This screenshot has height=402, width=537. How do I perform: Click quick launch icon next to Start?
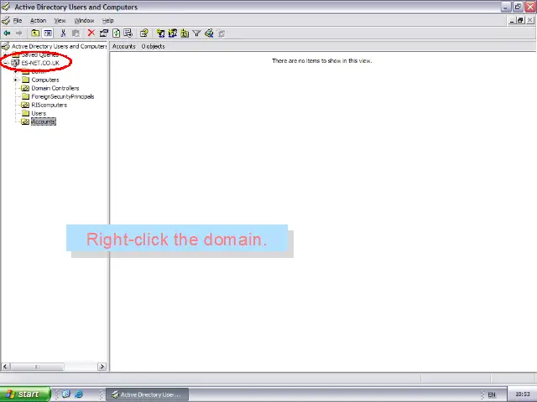coord(66,394)
